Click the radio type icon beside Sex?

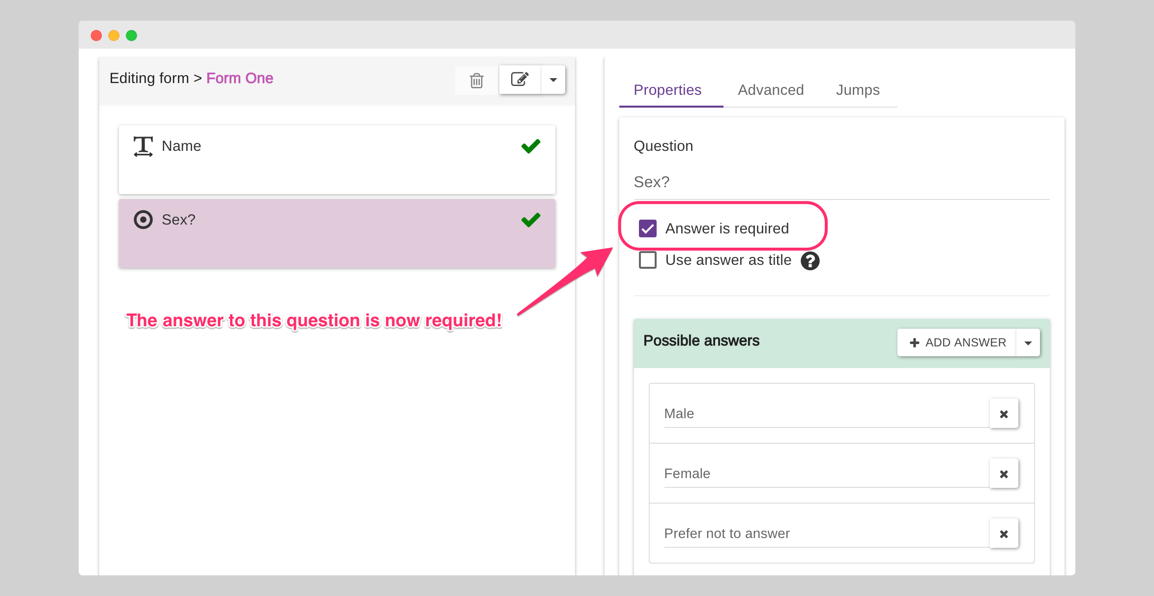(x=143, y=220)
